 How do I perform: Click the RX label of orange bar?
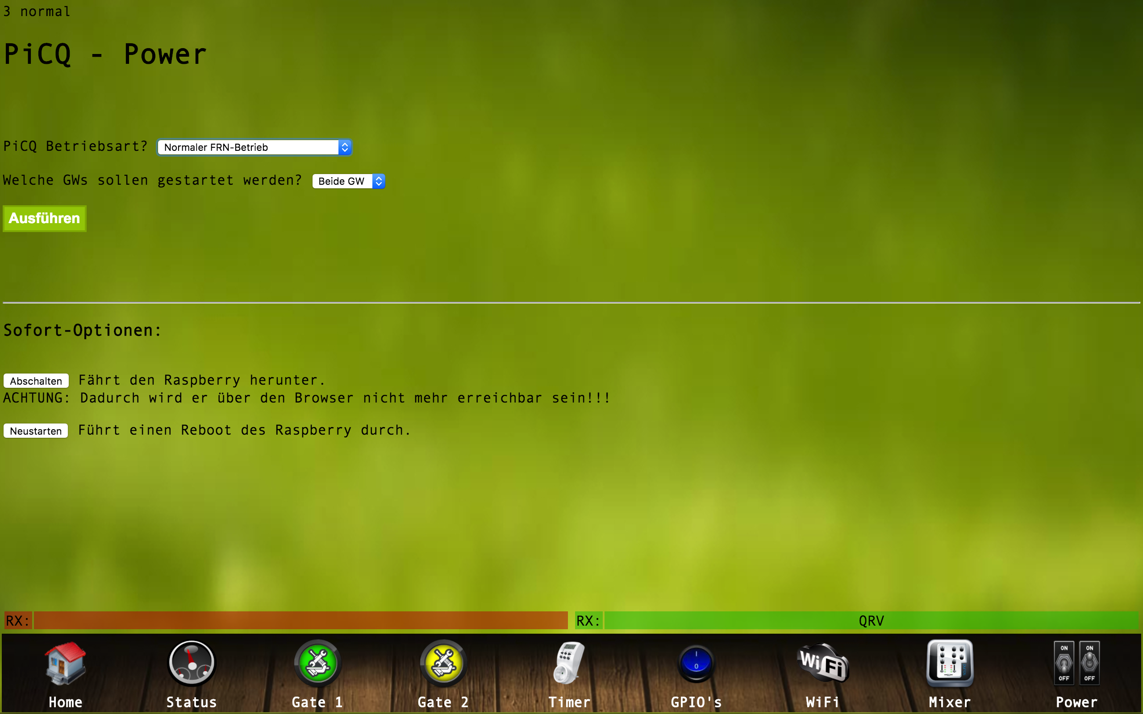17,620
